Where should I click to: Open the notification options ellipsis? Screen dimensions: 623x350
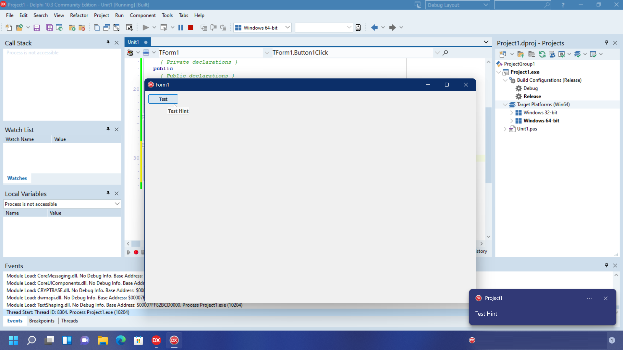pyautogui.click(x=589, y=298)
